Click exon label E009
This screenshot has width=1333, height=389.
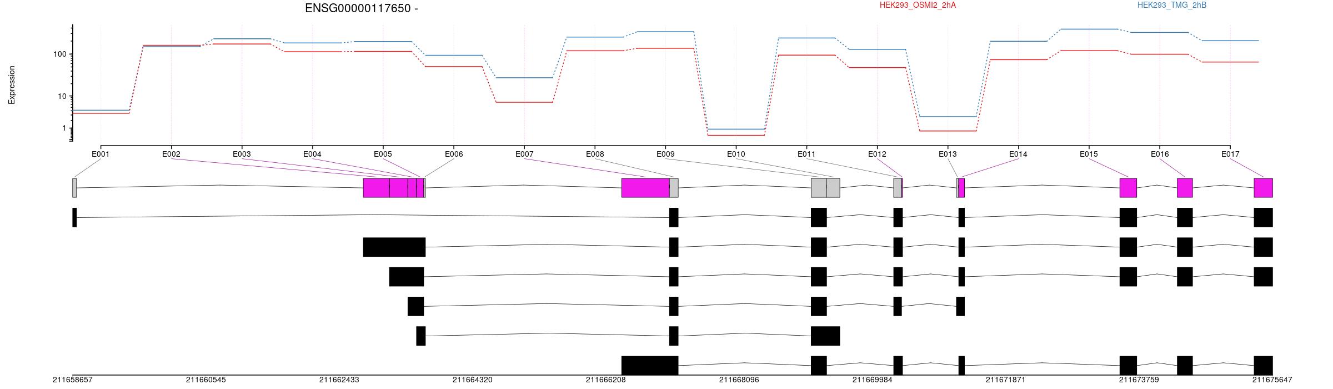click(x=665, y=154)
